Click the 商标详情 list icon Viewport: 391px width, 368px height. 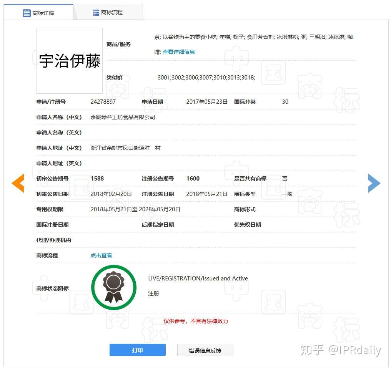click(x=27, y=13)
